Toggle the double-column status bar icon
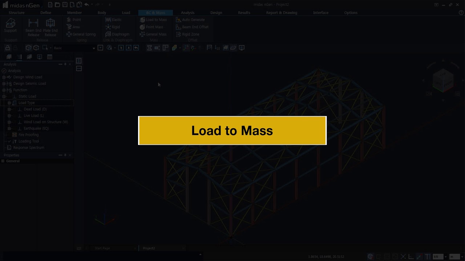This screenshot has height=261, width=465. [x=427, y=257]
